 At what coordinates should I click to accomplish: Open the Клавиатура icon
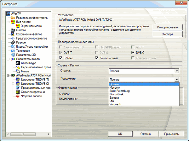(18, 63)
